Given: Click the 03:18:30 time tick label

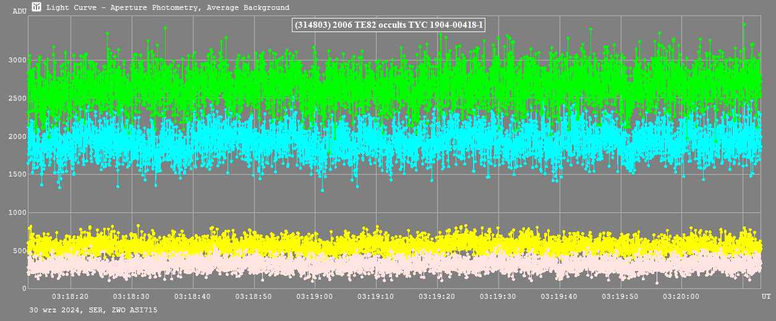Looking at the screenshot, I should [x=132, y=296].
